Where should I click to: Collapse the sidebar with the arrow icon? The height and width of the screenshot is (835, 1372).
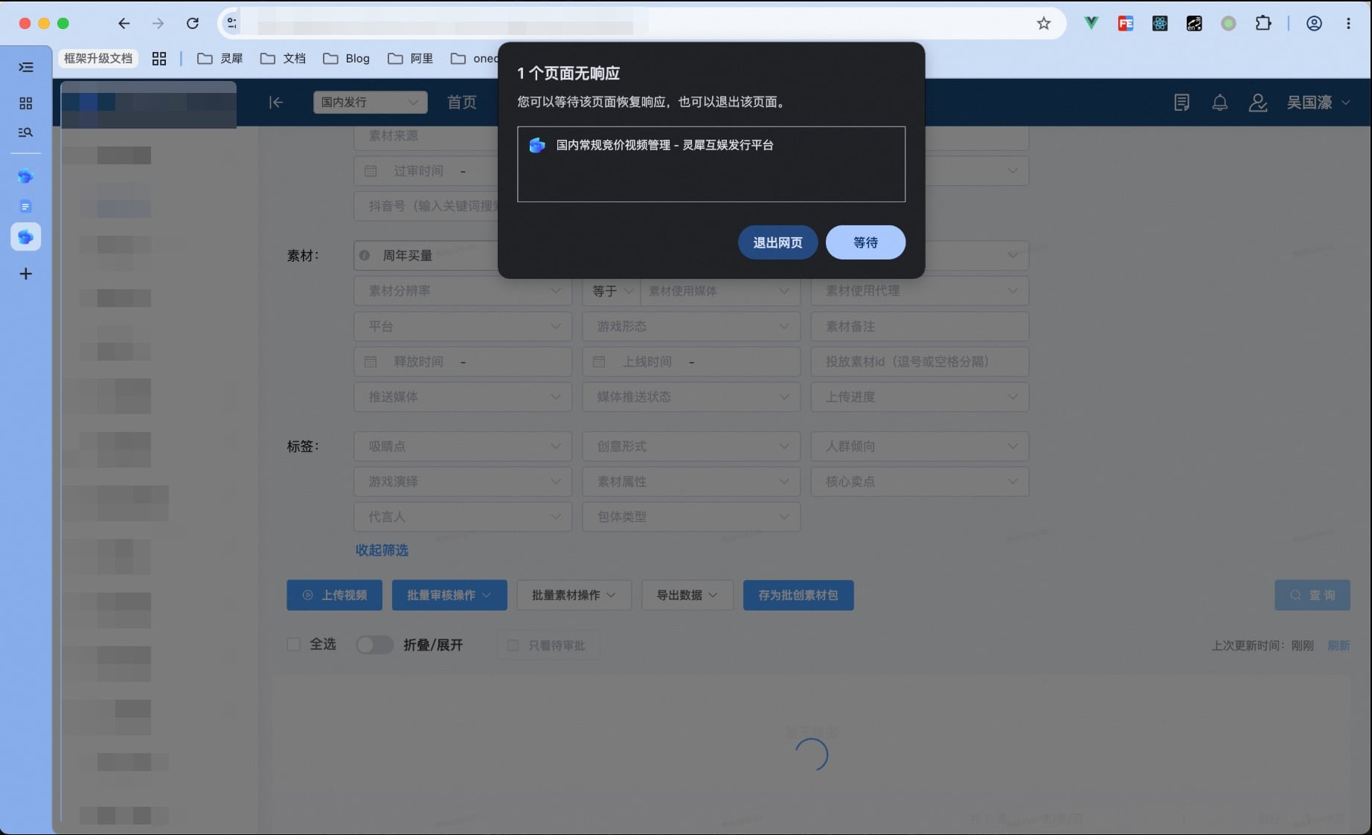(x=276, y=103)
